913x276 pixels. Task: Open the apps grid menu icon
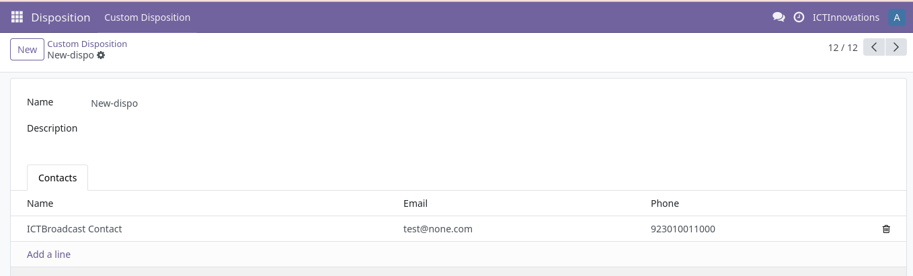click(x=17, y=17)
